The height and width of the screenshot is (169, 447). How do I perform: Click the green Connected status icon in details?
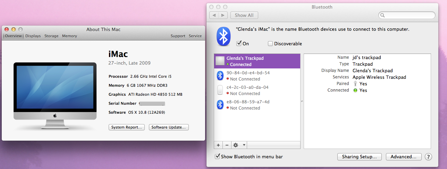(x=355, y=90)
